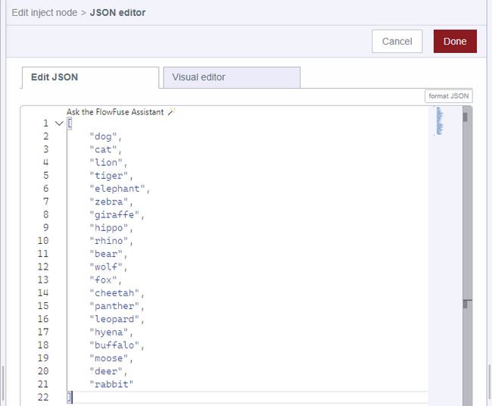492x406 pixels.
Task: Click the "fox" string on line 13
Action: coord(103,280)
